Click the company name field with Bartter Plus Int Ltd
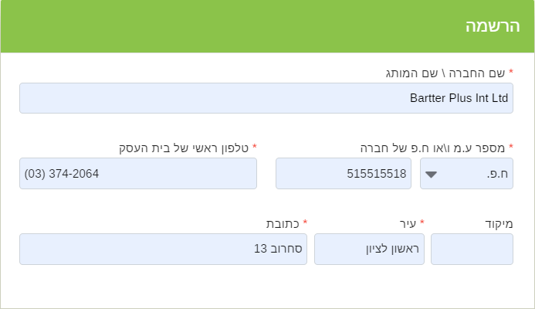Screen dimensions: 535x309 coord(266,98)
